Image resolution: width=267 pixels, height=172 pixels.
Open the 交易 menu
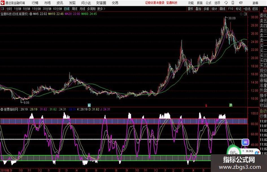[115, 3]
